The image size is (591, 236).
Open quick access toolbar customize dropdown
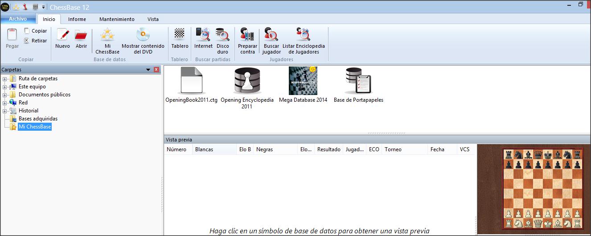(x=43, y=7)
